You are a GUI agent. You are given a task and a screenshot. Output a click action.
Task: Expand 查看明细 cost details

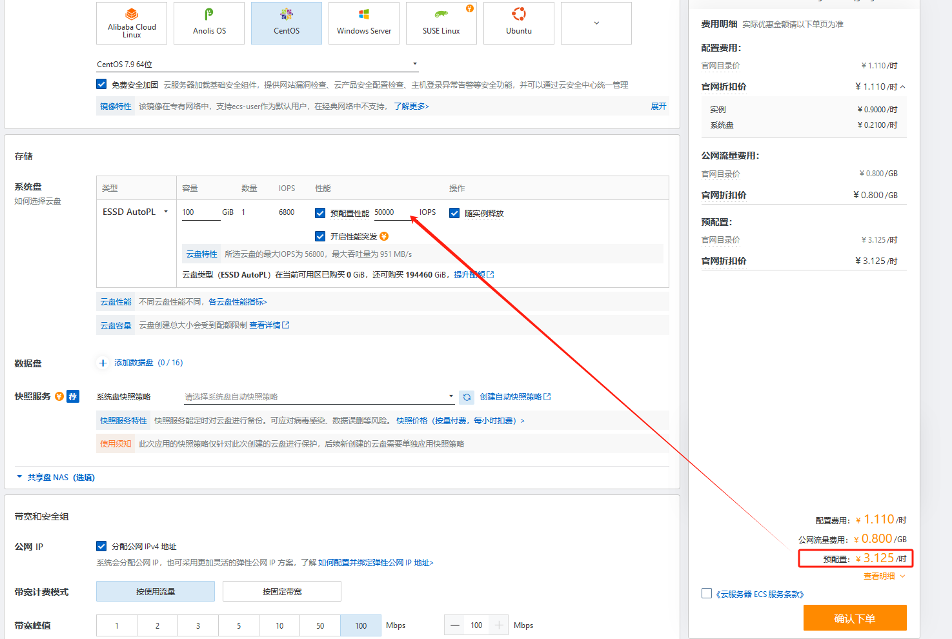click(884, 576)
